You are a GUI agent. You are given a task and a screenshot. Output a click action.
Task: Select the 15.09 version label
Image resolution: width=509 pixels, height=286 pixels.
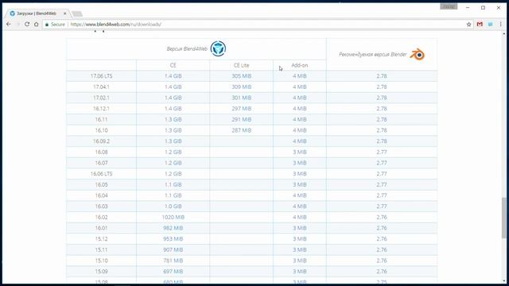tap(101, 272)
